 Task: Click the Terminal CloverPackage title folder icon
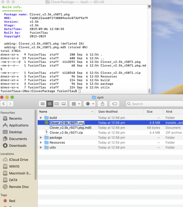point(48,2)
